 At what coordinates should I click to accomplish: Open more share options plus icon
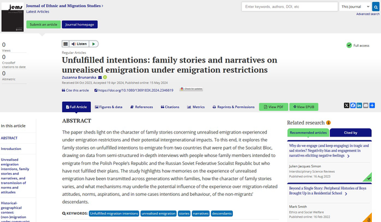[372, 106]
